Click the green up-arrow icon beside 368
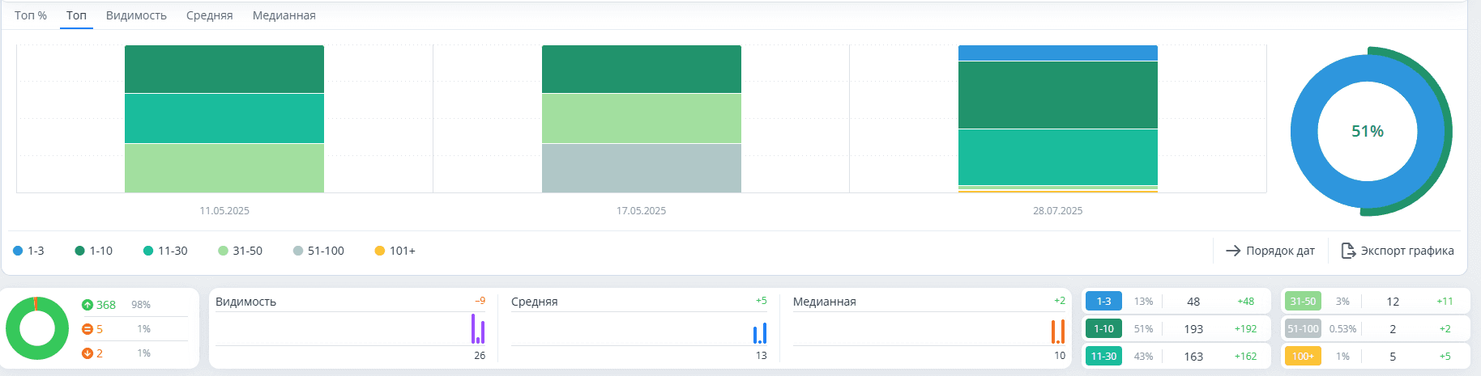The image size is (1481, 376). pyautogui.click(x=87, y=305)
